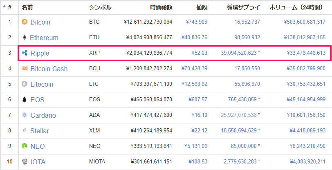
Task: Open the NEO name link
Action: pos(38,146)
